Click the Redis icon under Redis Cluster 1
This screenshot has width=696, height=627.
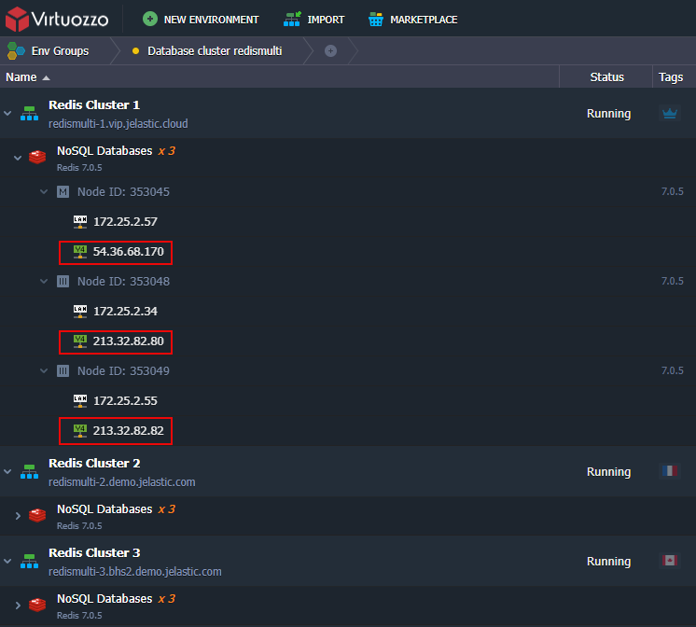click(x=37, y=157)
